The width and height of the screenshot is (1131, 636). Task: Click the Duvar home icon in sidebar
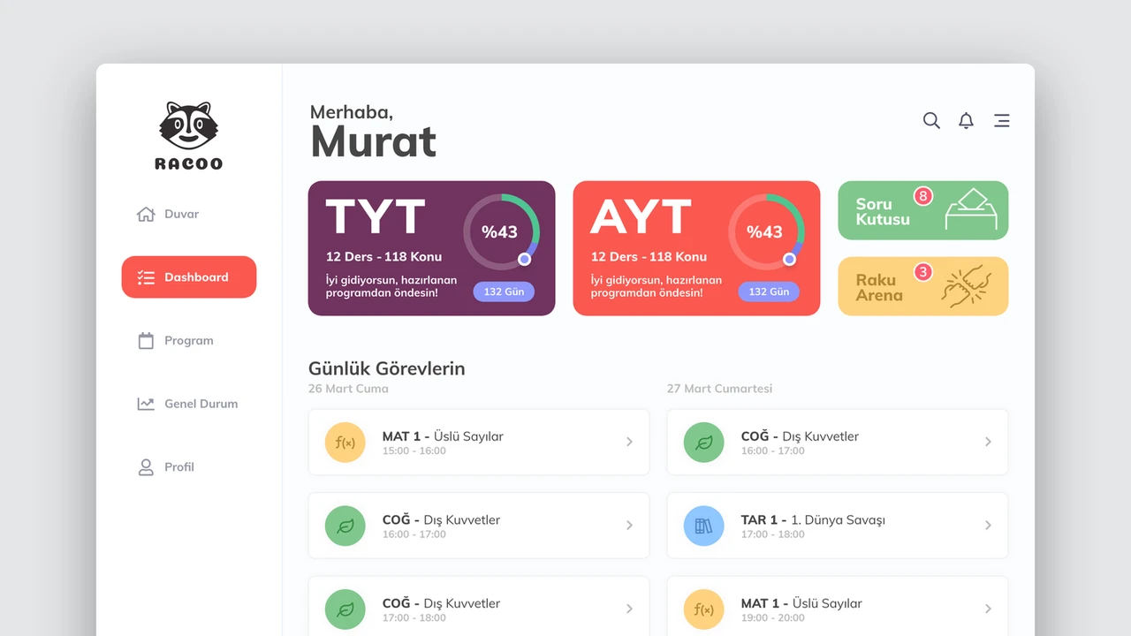pyautogui.click(x=146, y=214)
